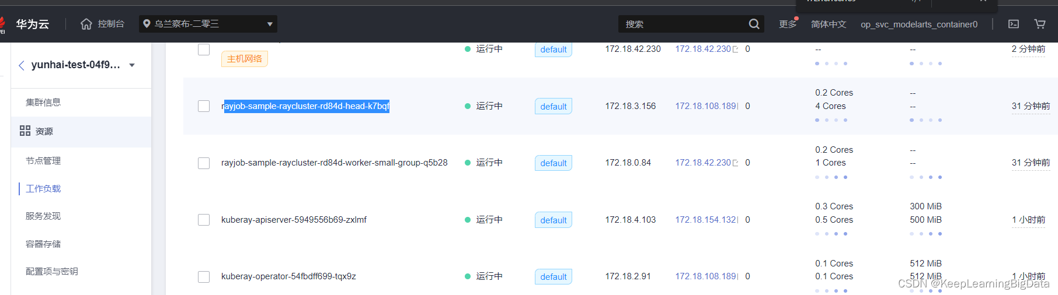Click the search magnifier icon

pos(754,24)
